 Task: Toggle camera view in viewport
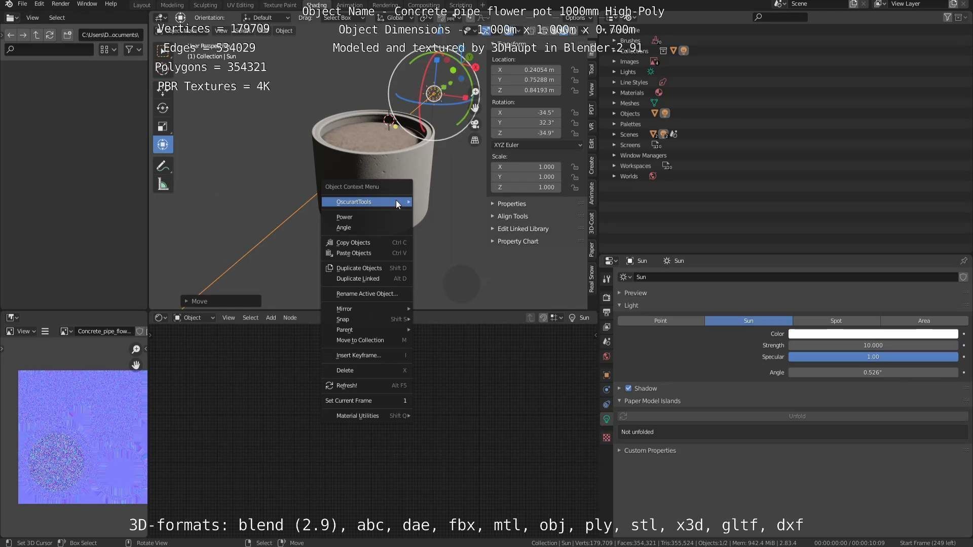tap(475, 124)
